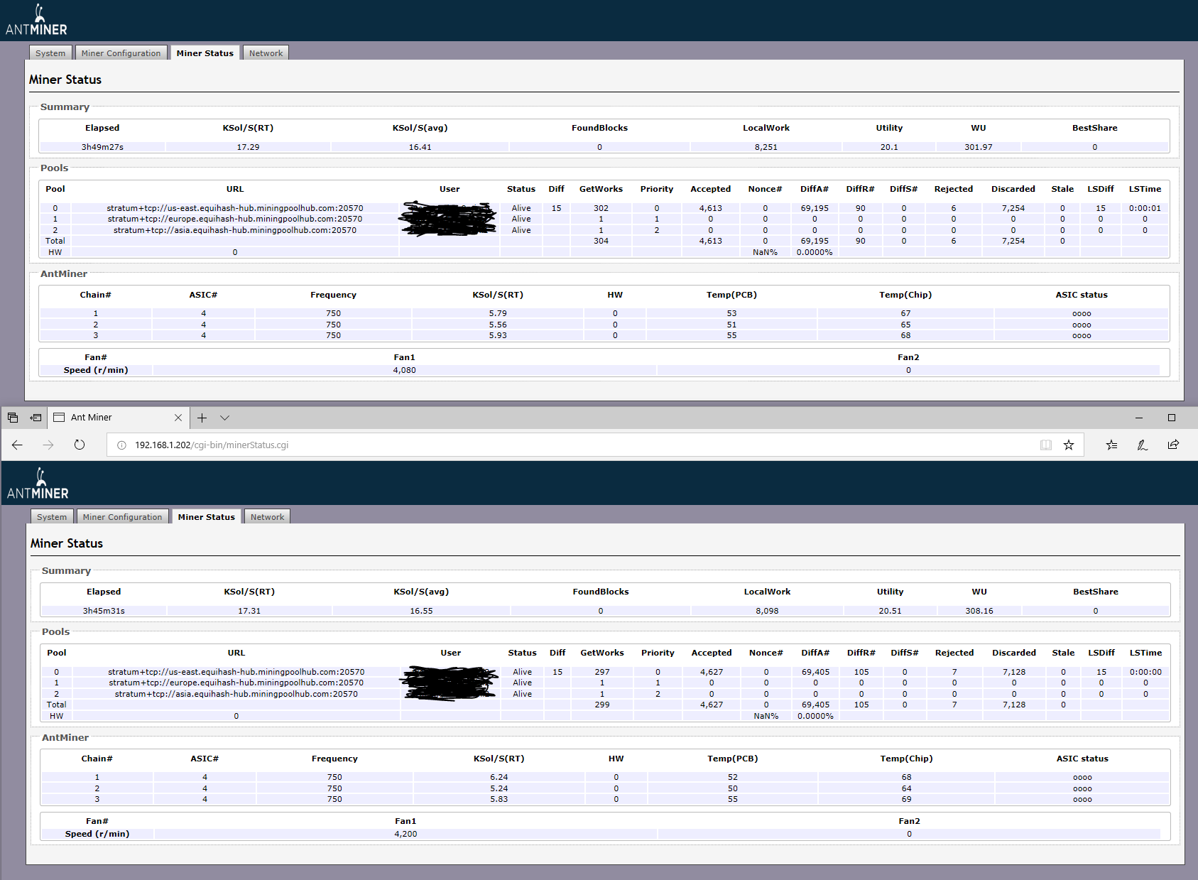
Task: Open the Network tab in lower page
Action: [267, 517]
